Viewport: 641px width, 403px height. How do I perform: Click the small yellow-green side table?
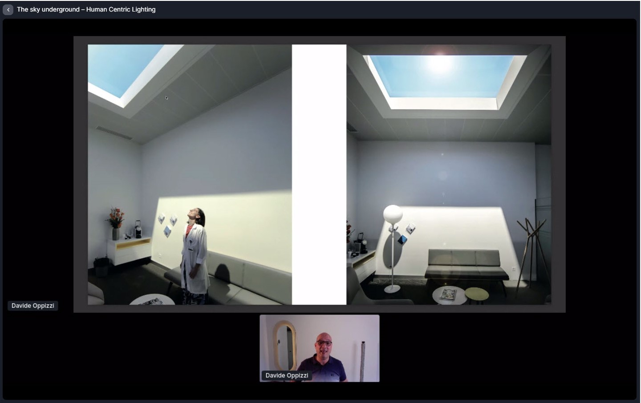477,294
